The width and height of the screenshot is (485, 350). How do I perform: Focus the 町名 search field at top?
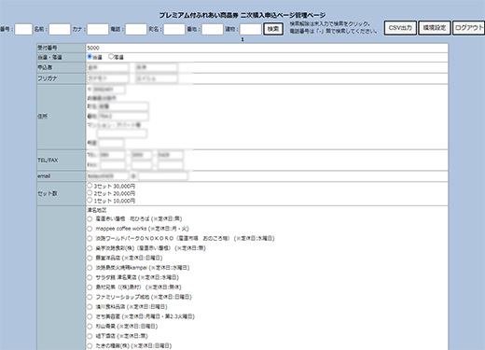click(174, 29)
